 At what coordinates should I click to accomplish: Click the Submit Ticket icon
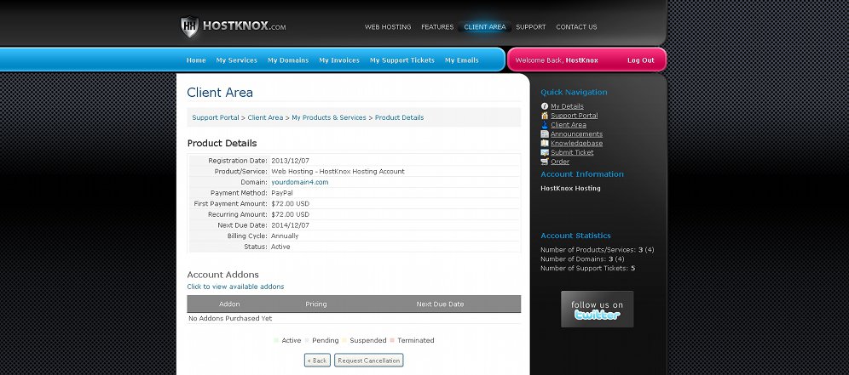(545, 152)
